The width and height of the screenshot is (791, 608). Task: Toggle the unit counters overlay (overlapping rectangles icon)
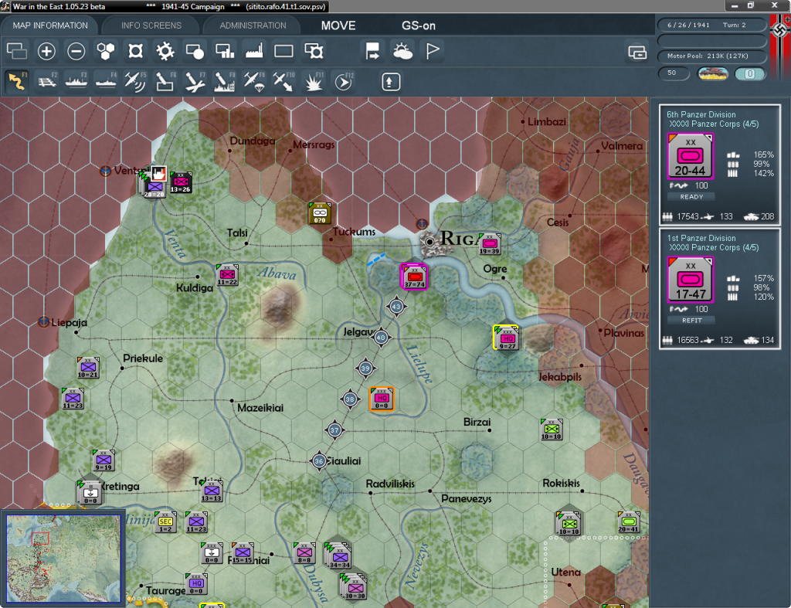tap(17, 51)
